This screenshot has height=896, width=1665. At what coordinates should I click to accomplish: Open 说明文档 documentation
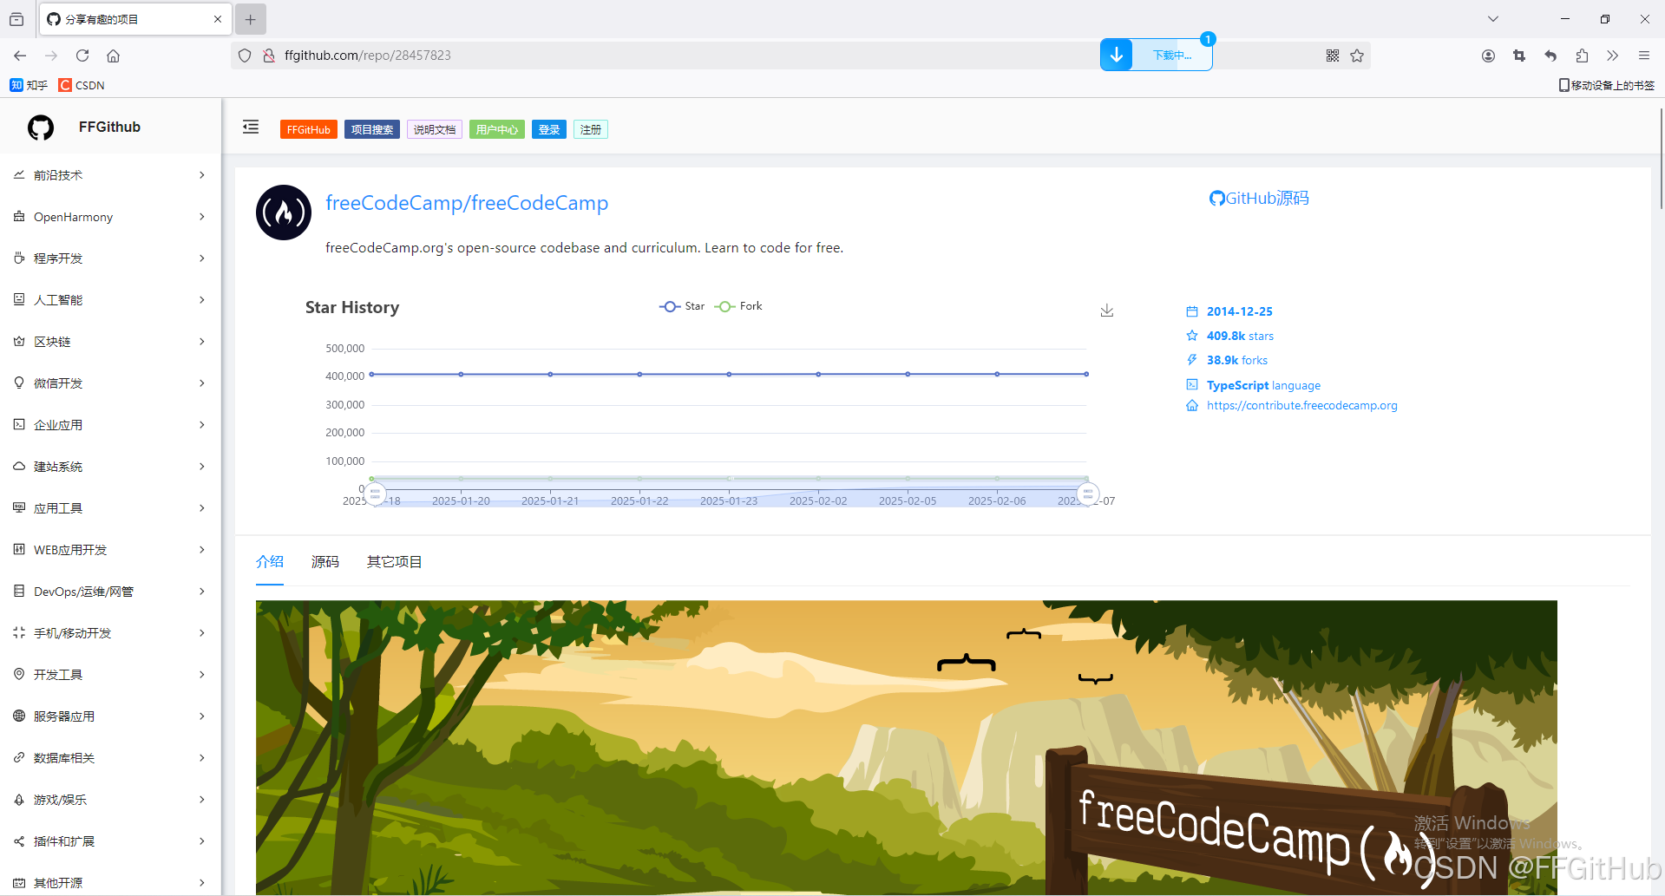[435, 129]
